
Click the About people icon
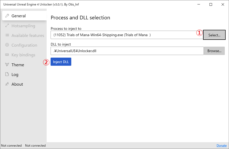coord(7,84)
